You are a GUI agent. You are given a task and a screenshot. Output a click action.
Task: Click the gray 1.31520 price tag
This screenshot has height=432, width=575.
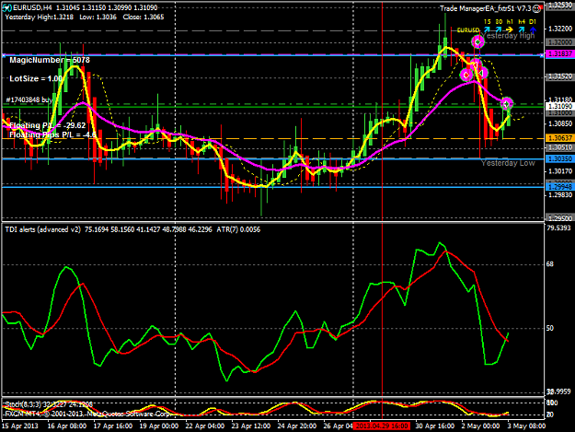coord(560,76)
